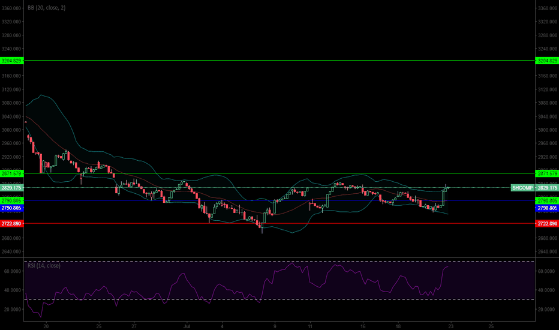The image size is (559, 330).
Task: Click the 18 date label on time axis
Action: click(x=398, y=326)
